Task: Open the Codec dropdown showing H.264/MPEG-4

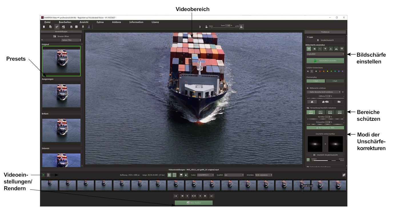Action: 205,175
